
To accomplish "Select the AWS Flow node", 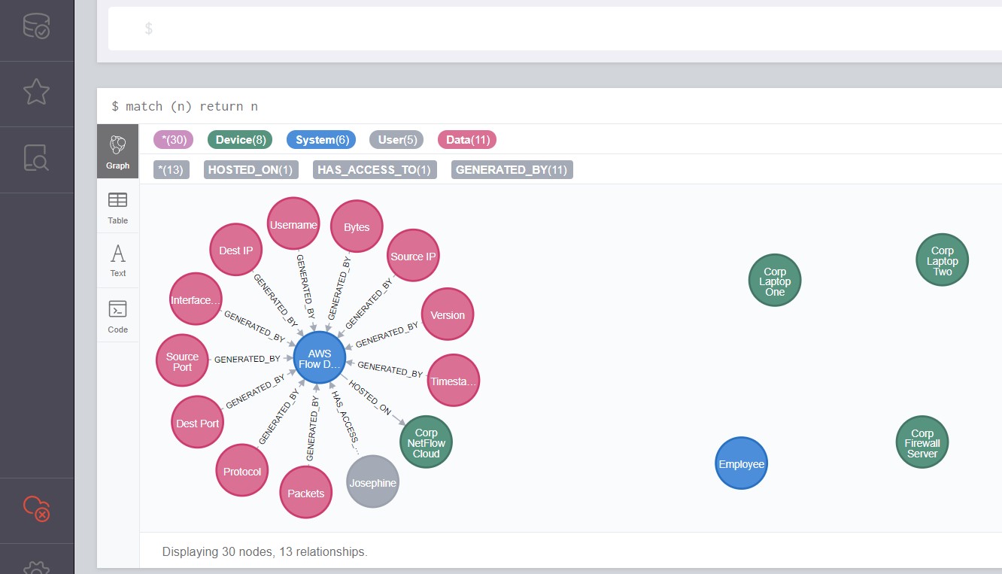I will pos(320,358).
